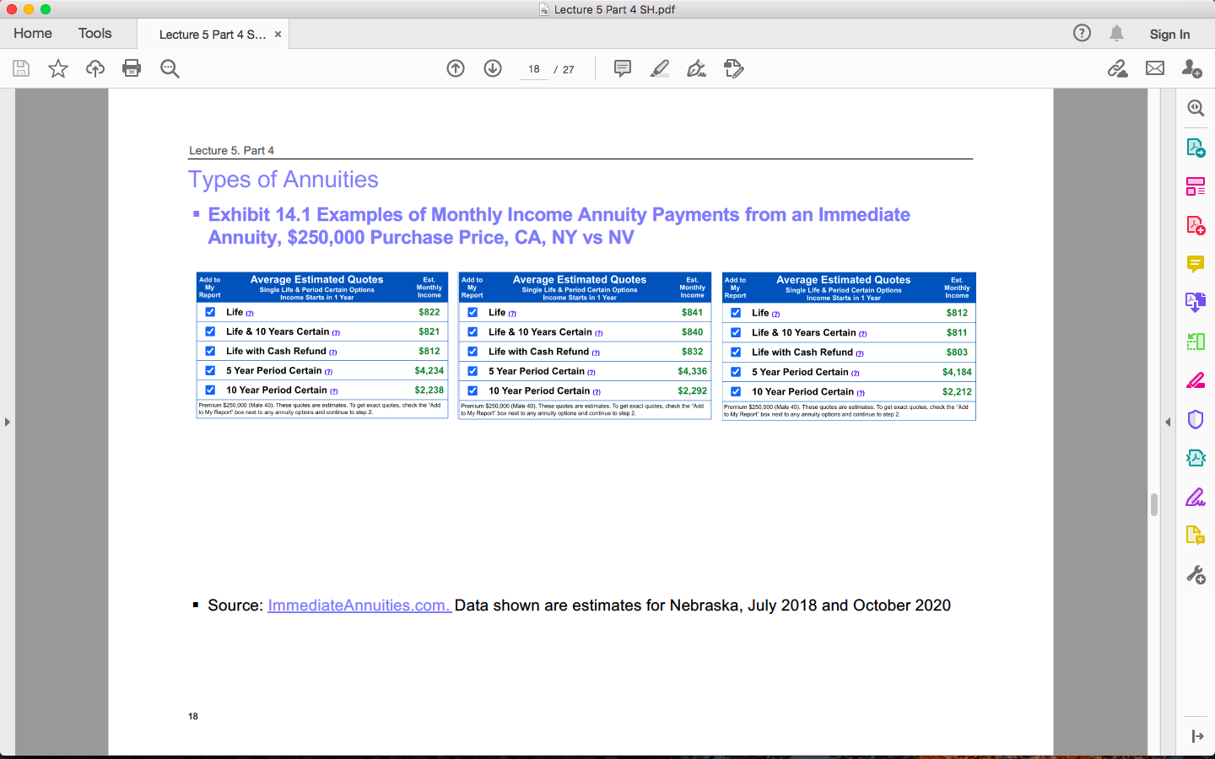The height and width of the screenshot is (759, 1215).
Task: Click the collapse tools pane arrow icon at bottom right
Action: [x=1197, y=736]
